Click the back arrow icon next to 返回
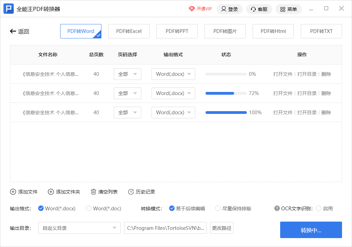 pos(13,31)
